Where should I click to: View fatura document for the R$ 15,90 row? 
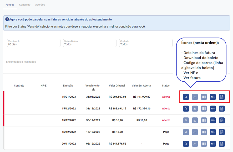(x=222, y=132)
